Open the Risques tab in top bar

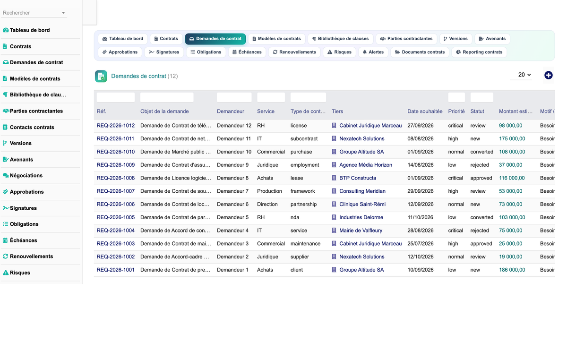pos(339,52)
